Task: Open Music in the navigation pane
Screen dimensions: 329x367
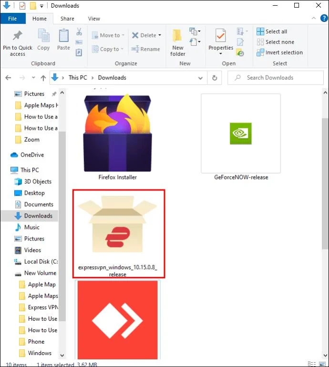Action: [27, 227]
